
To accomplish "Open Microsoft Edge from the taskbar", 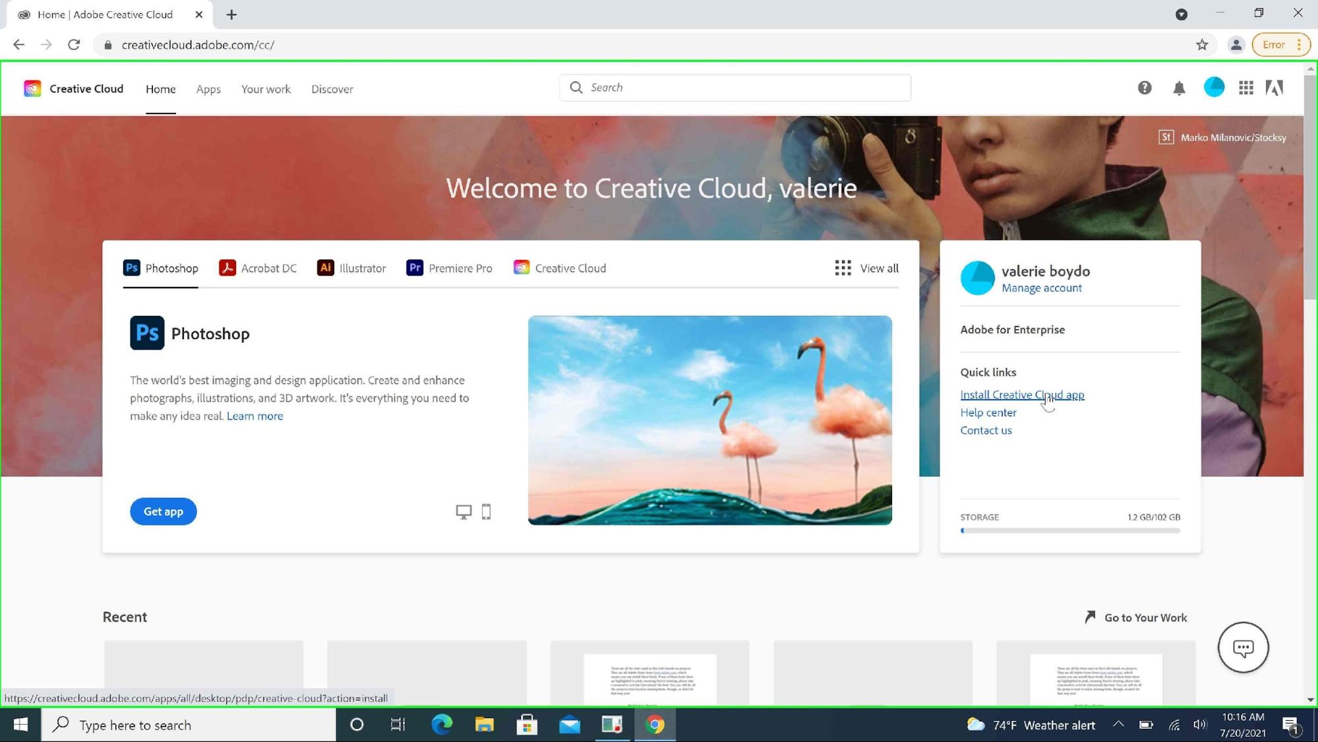I will (442, 725).
